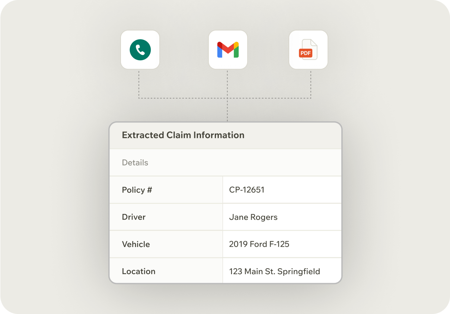
Task: Select the 123 Main St. Springfield address
Action: pyautogui.click(x=274, y=271)
